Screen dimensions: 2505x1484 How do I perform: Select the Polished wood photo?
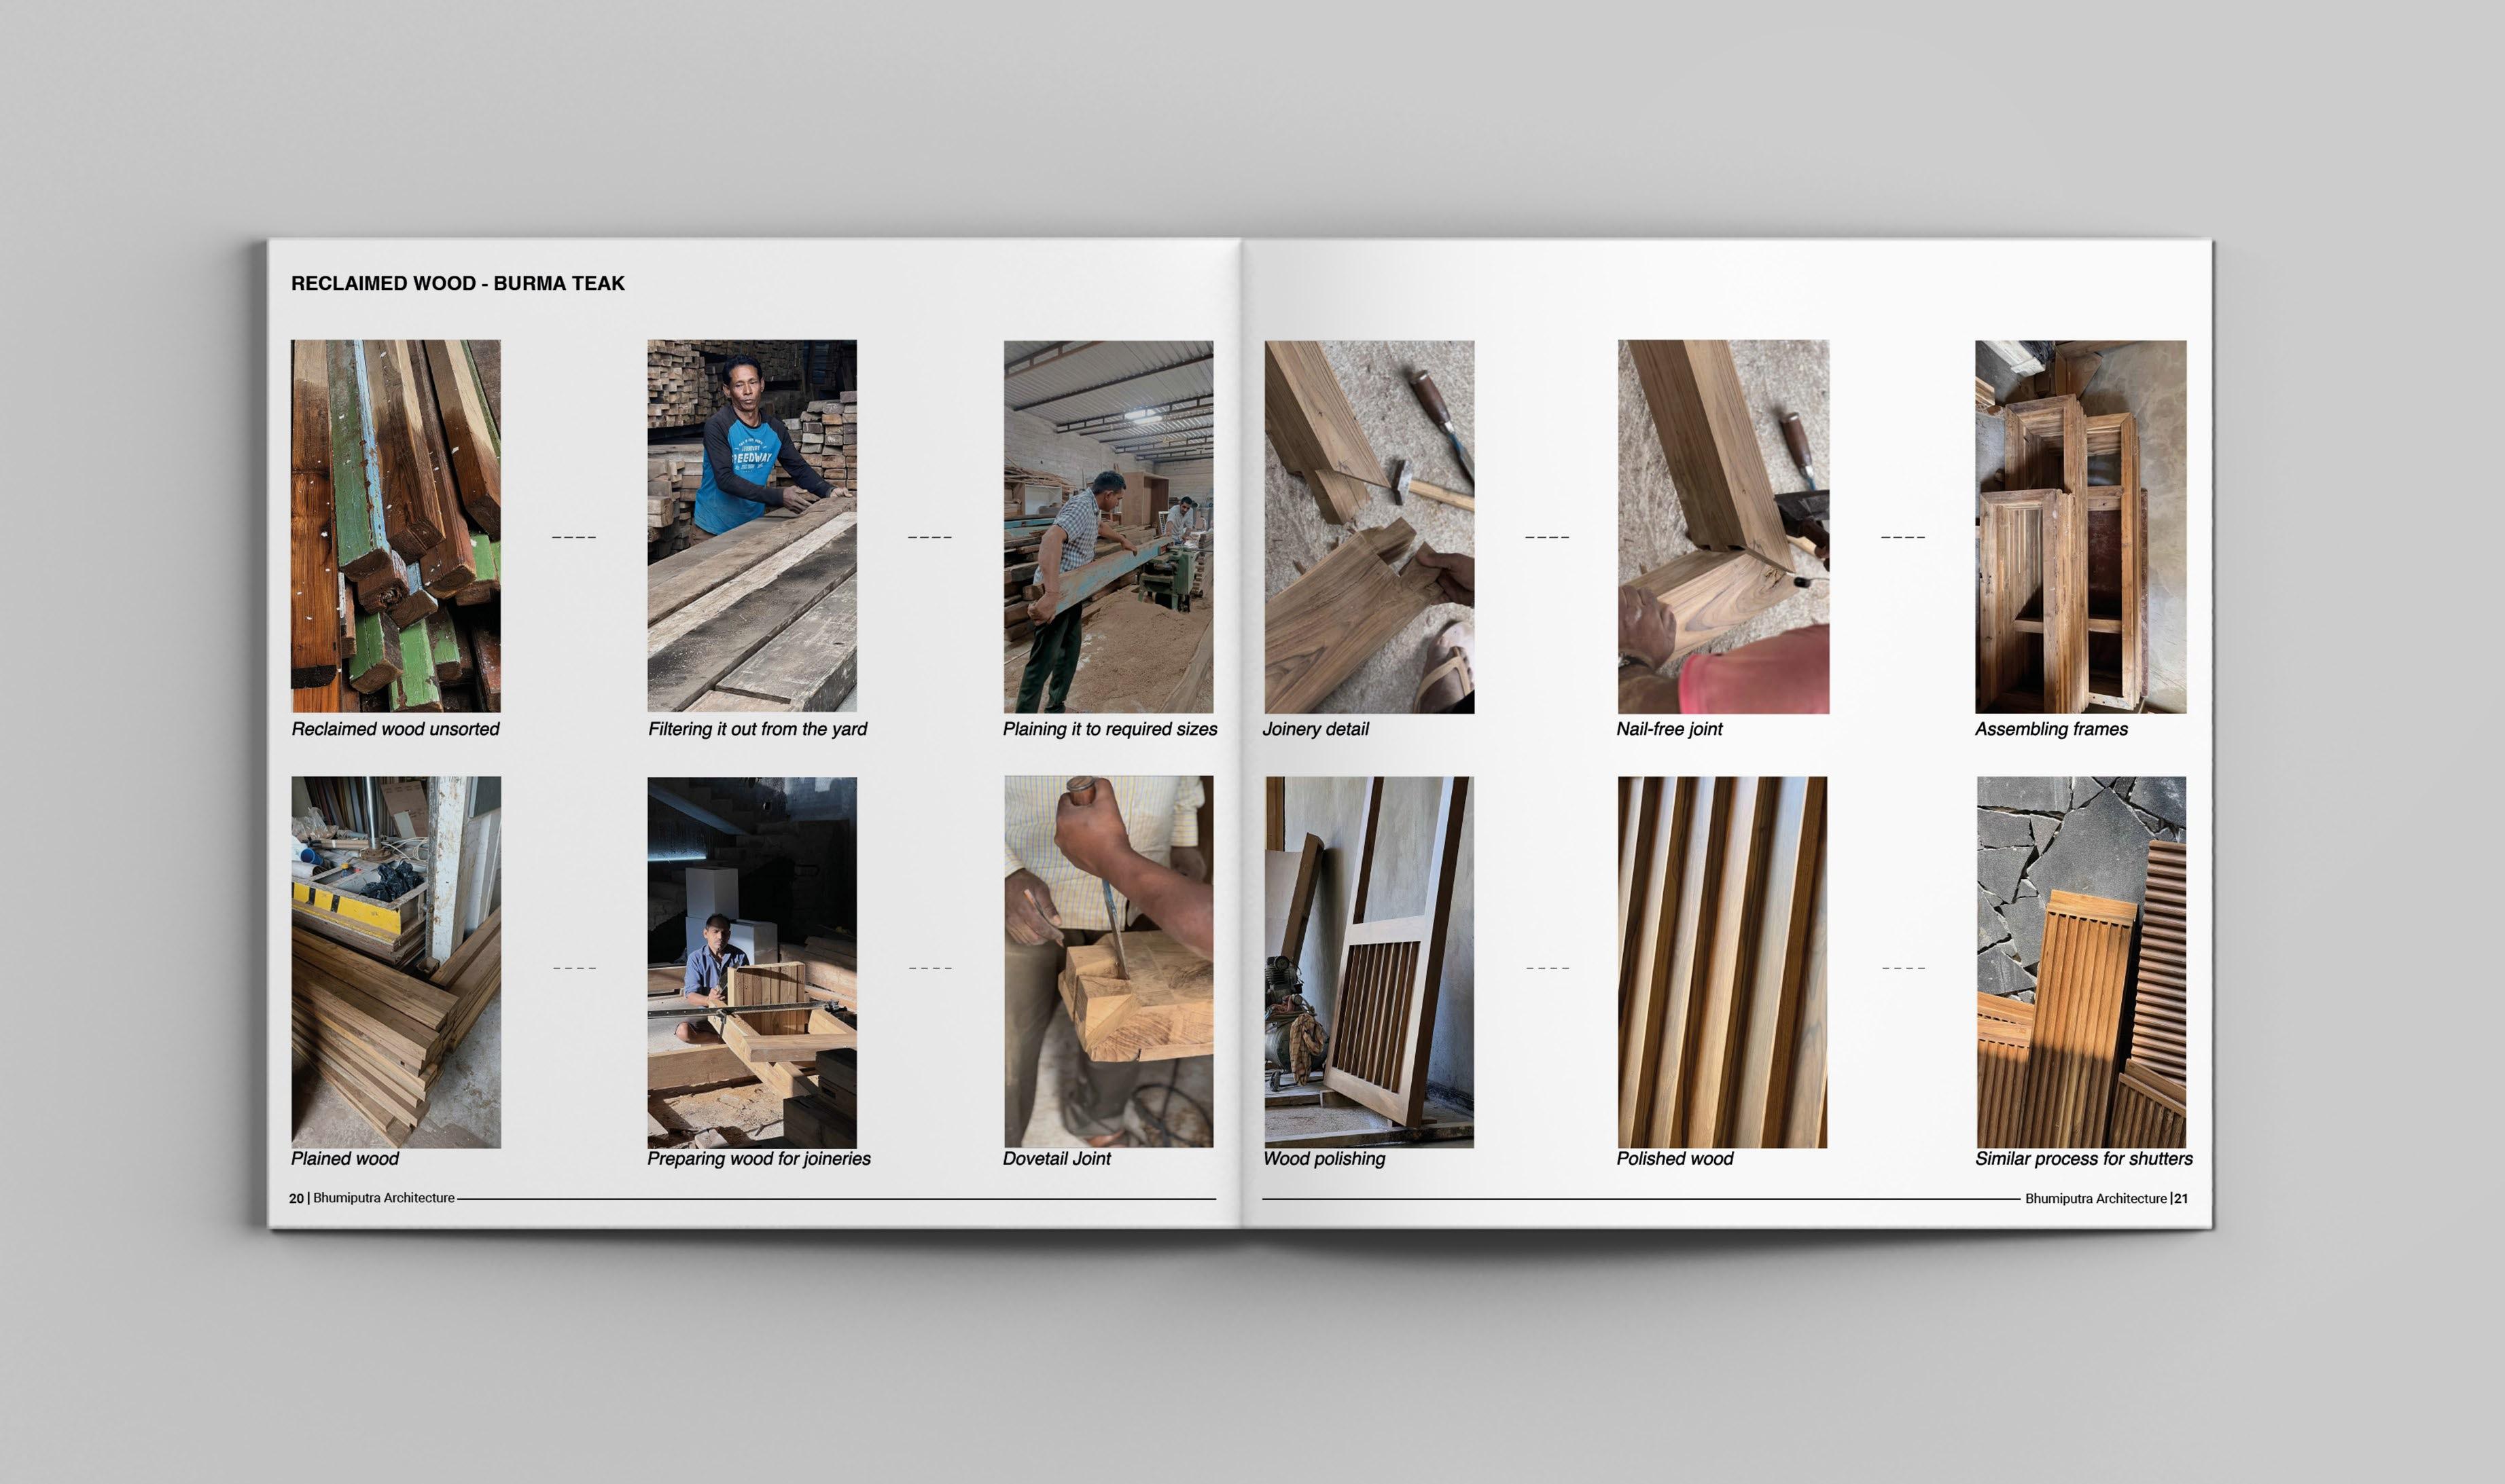point(1722,962)
